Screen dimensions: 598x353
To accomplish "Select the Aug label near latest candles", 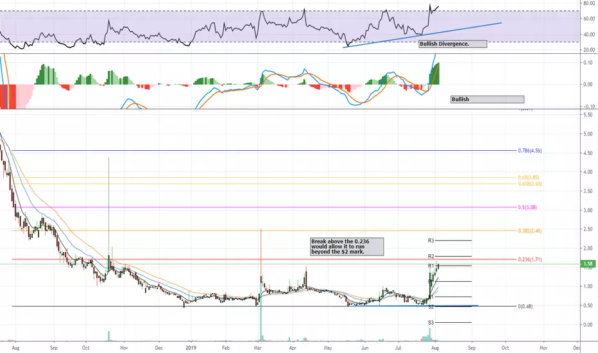I will pos(435,348).
